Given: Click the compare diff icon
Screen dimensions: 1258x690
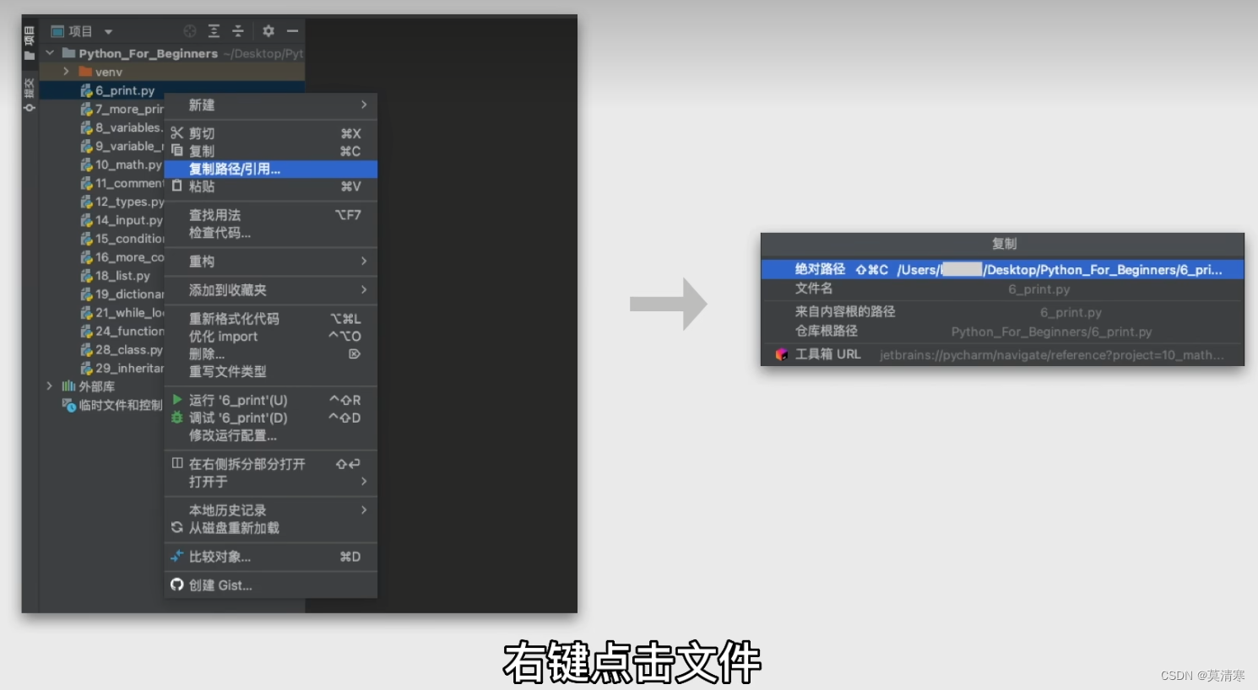Looking at the screenshot, I should click(x=176, y=556).
